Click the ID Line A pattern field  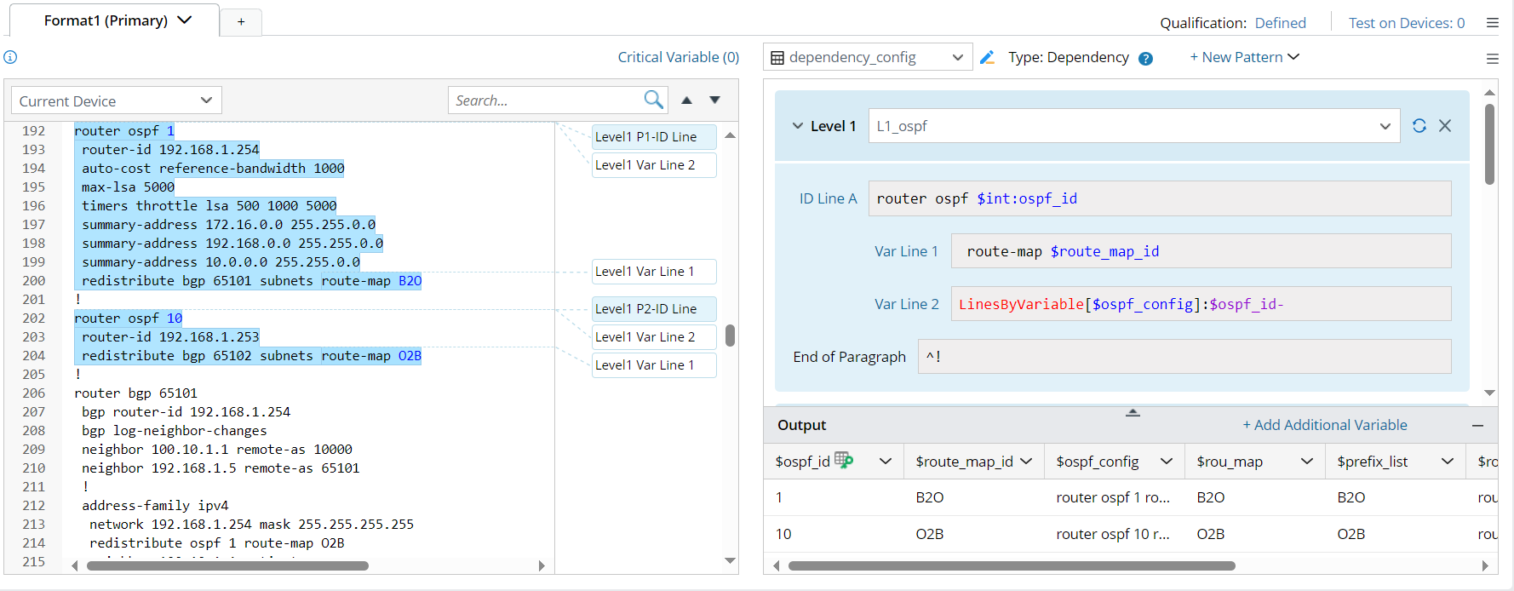coord(1159,198)
